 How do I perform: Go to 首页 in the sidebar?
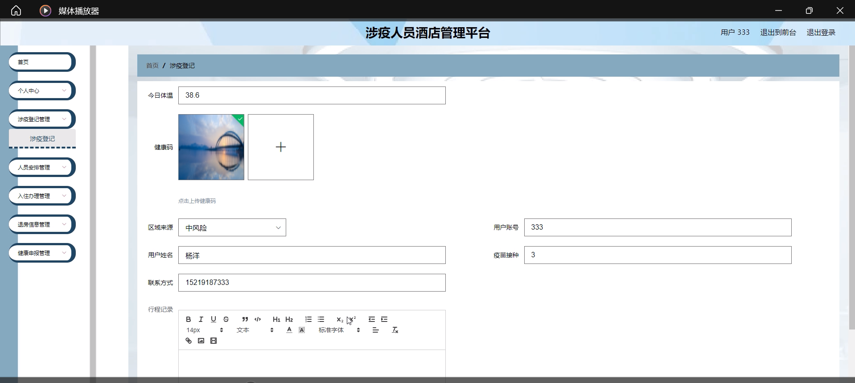42,62
